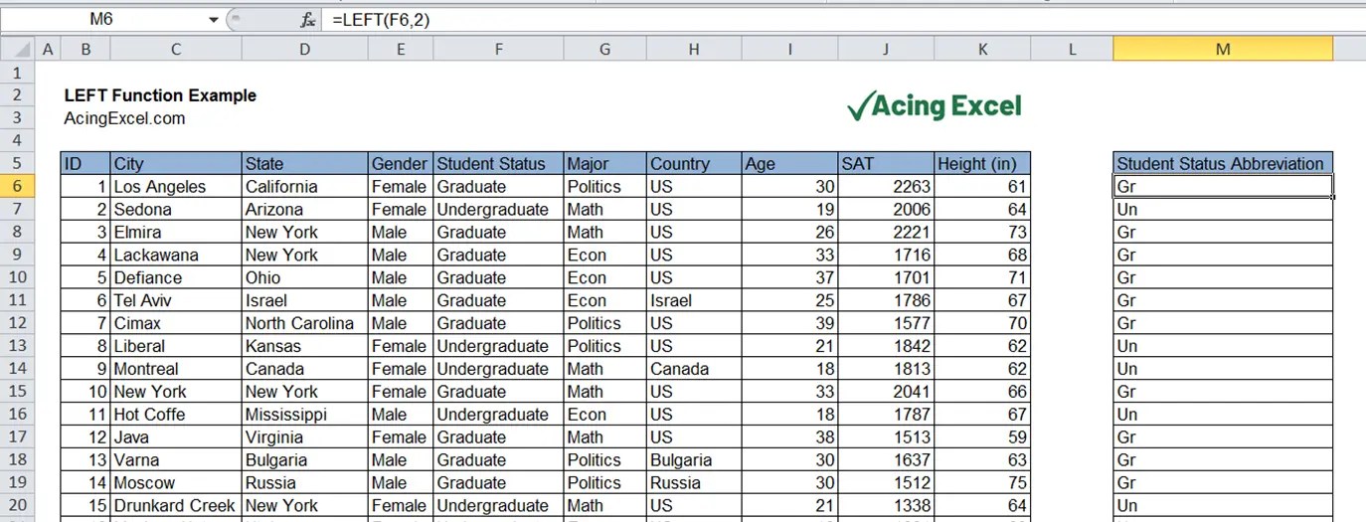Viewport: 1366px width, 522px height.
Task: Click the 'Elmira' cell
Action: tap(176, 233)
